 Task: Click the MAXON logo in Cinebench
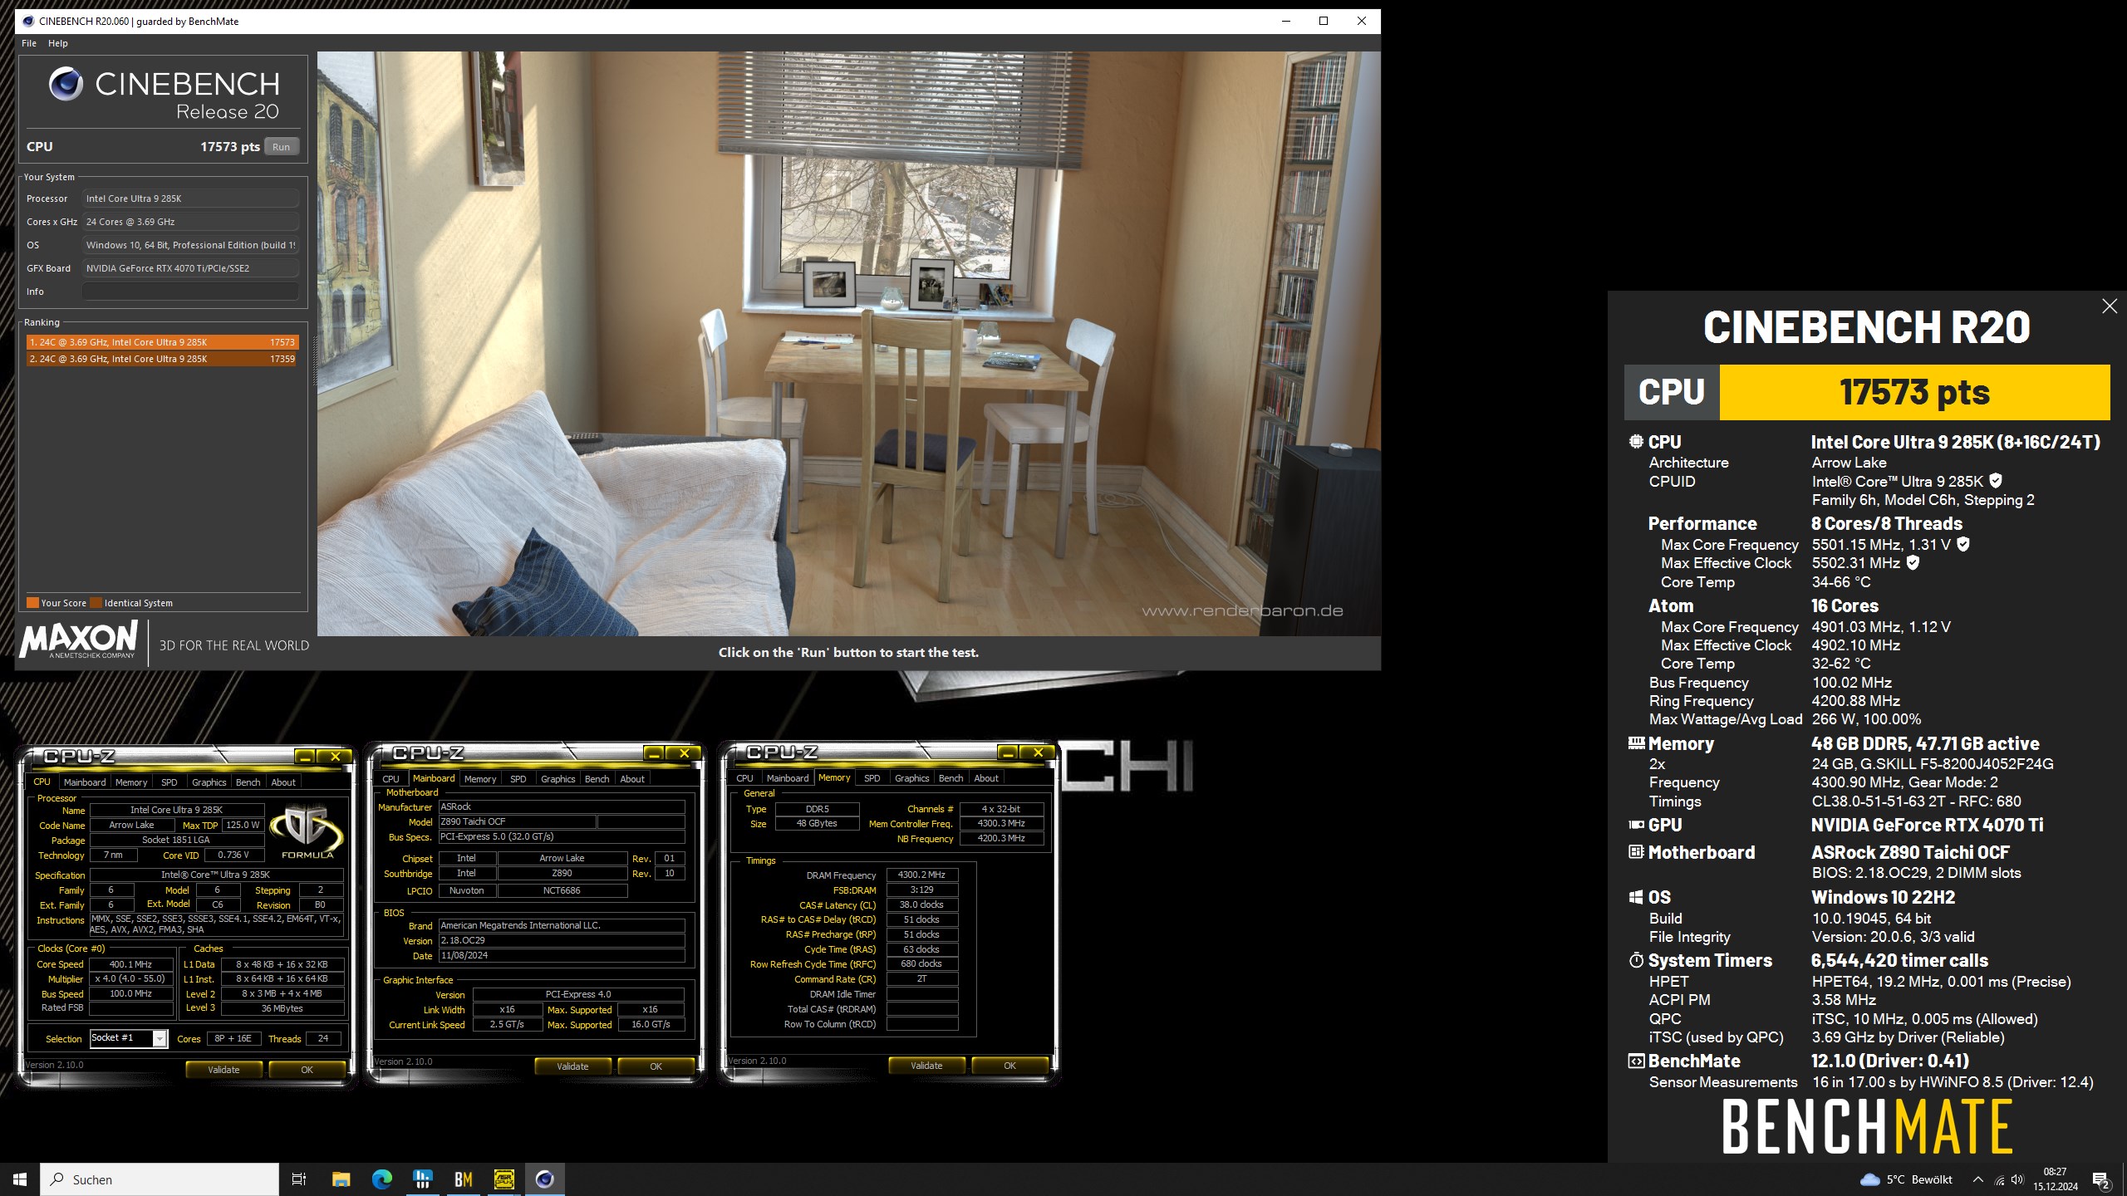pos(79,640)
